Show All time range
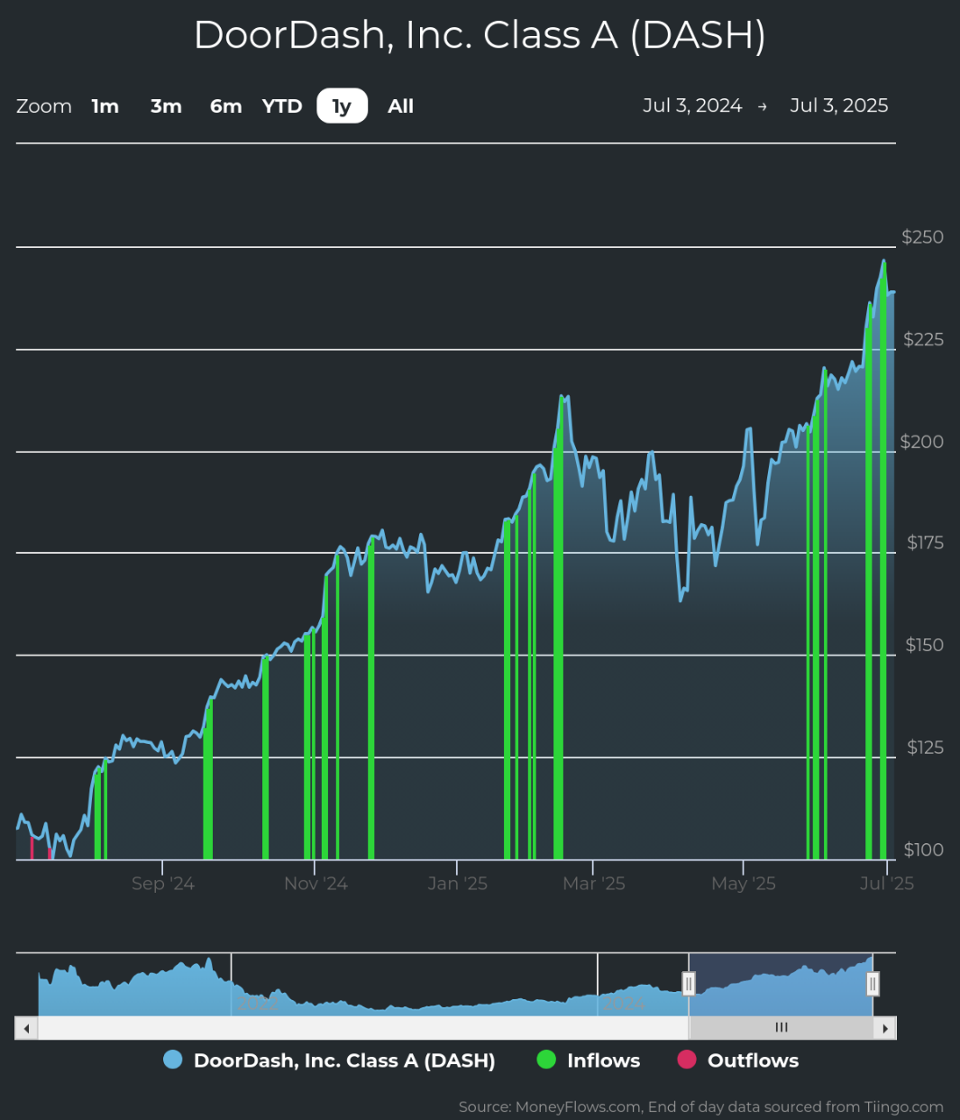This screenshot has width=960, height=1120. pos(400,106)
